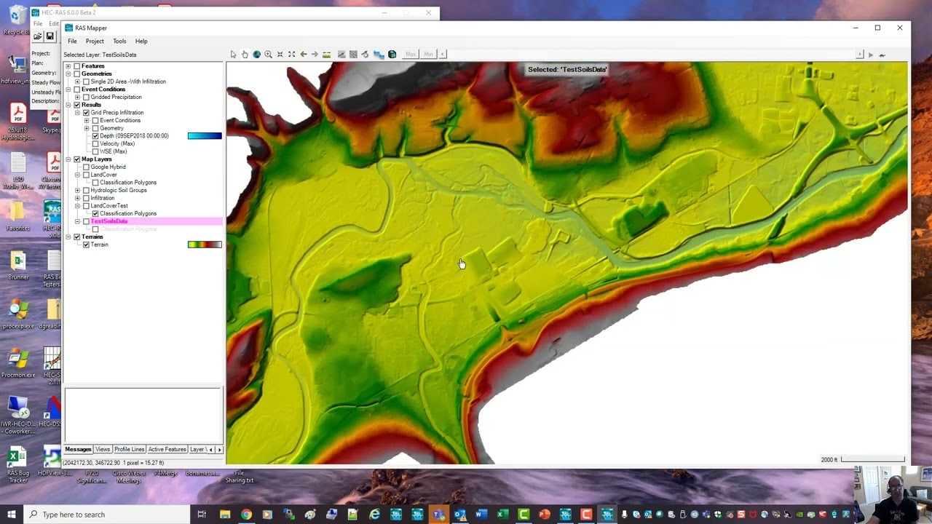This screenshot has height=524, width=932.
Task: Open the Help menu in RAS Mapper
Action: pos(141,41)
